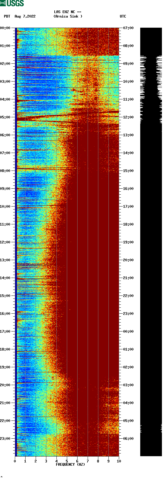
Task: Click the UTC timezone label
Action: pos(123,16)
